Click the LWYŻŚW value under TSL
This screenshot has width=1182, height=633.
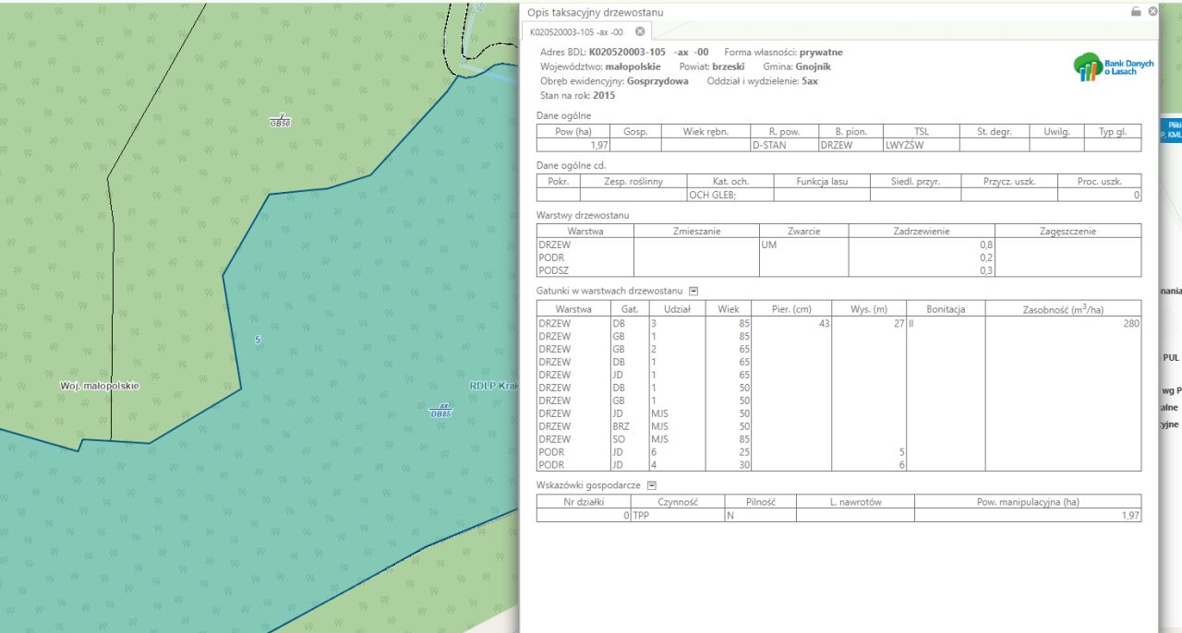904,145
